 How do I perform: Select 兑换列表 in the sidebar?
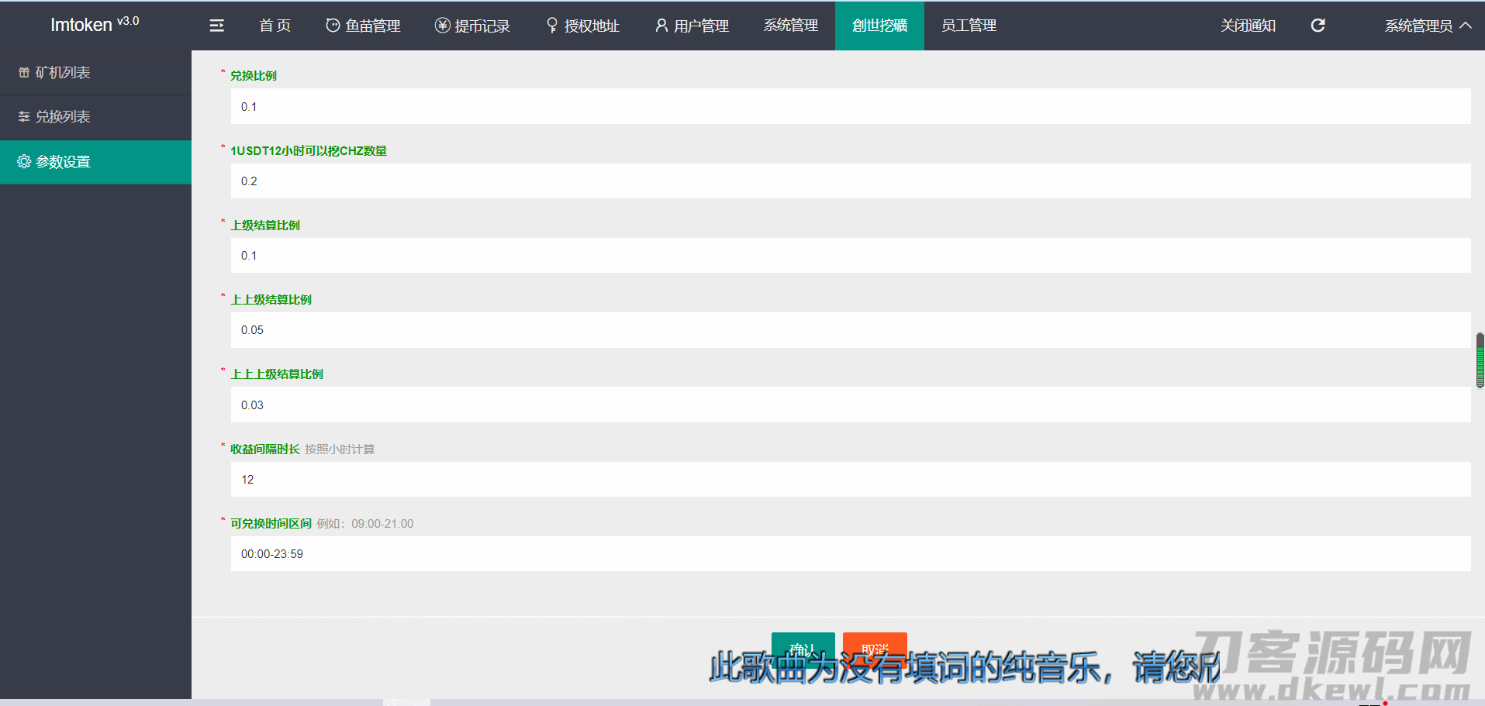(63, 117)
